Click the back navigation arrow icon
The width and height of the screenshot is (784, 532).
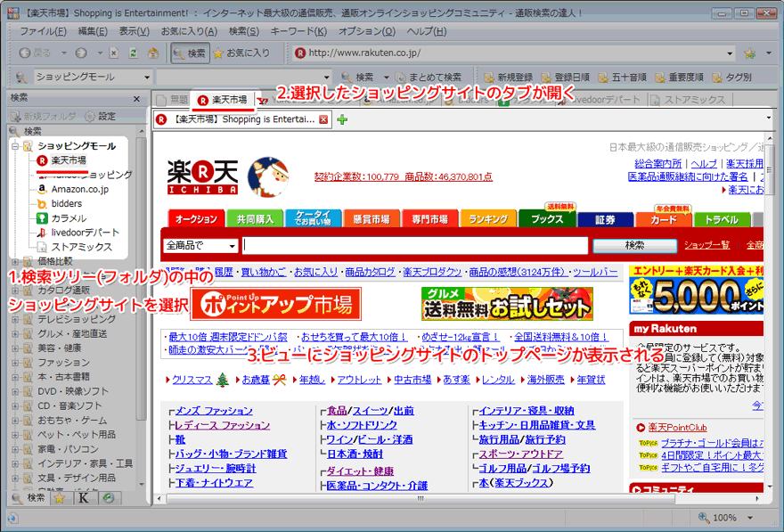pos(25,53)
